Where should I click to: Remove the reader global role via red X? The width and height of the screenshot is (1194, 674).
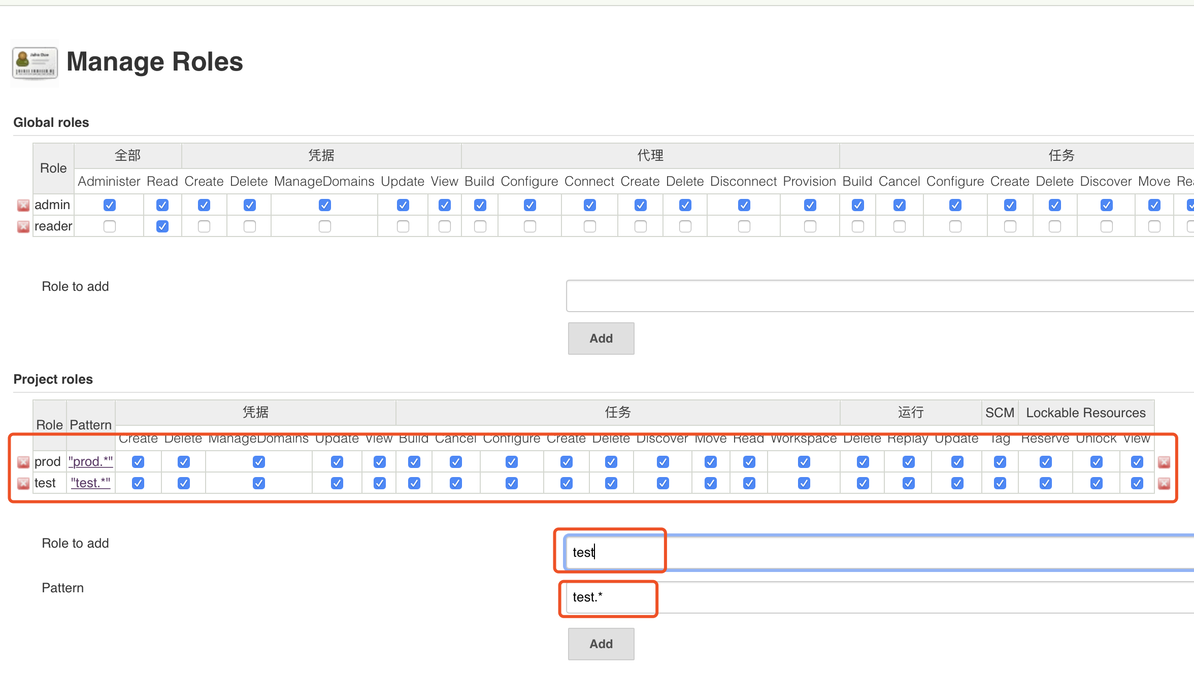pos(23,226)
